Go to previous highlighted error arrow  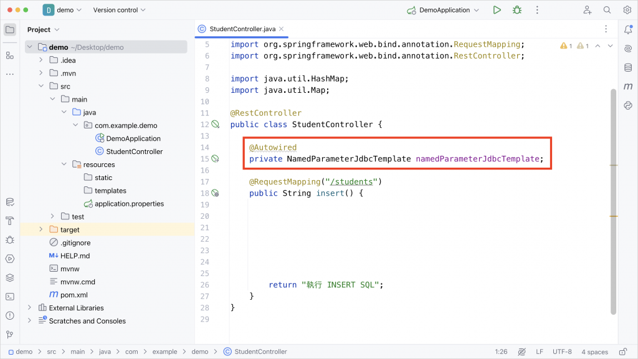click(598, 46)
